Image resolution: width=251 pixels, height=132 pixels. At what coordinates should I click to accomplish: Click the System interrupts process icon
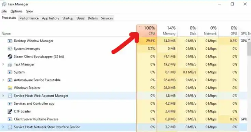click(x=10, y=49)
